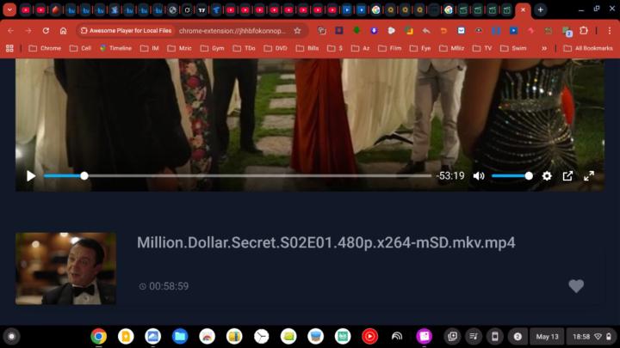Open the Timeline bookmark
The width and height of the screenshot is (620, 348).
coord(115,48)
